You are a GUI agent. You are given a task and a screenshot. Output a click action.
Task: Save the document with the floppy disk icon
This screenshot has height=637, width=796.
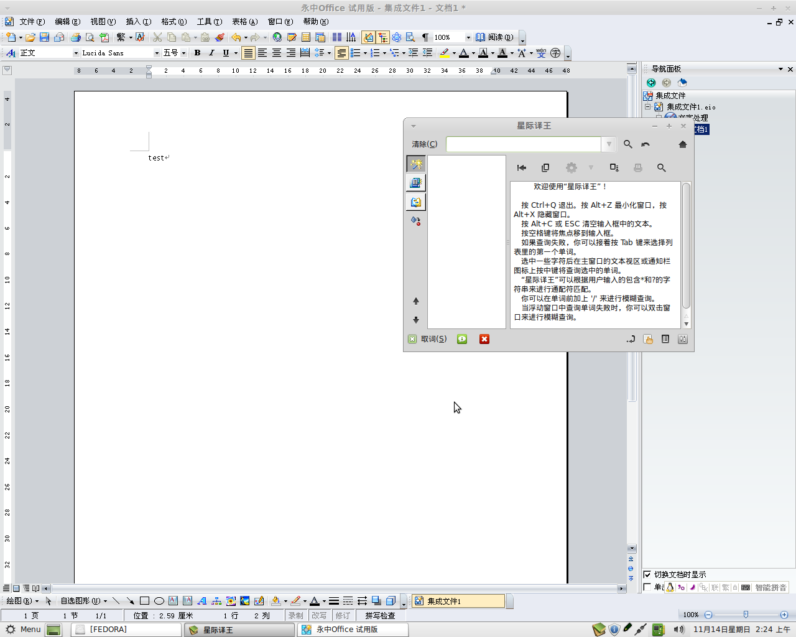click(x=44, y=37)
